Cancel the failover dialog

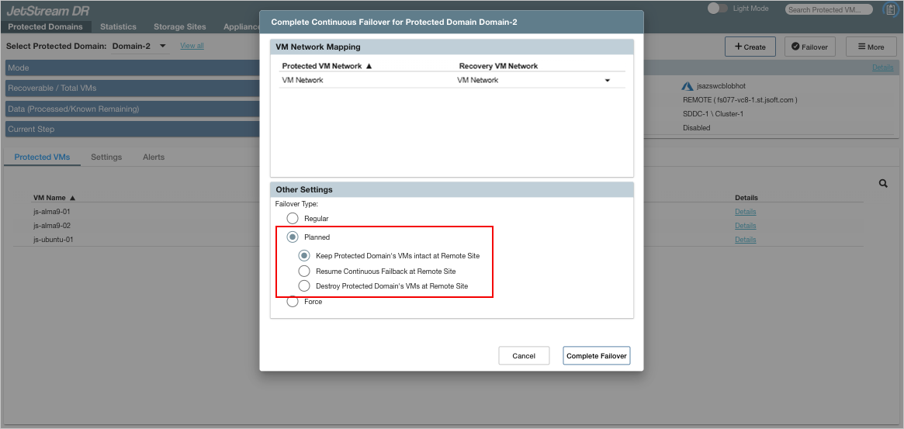point(524,355)
